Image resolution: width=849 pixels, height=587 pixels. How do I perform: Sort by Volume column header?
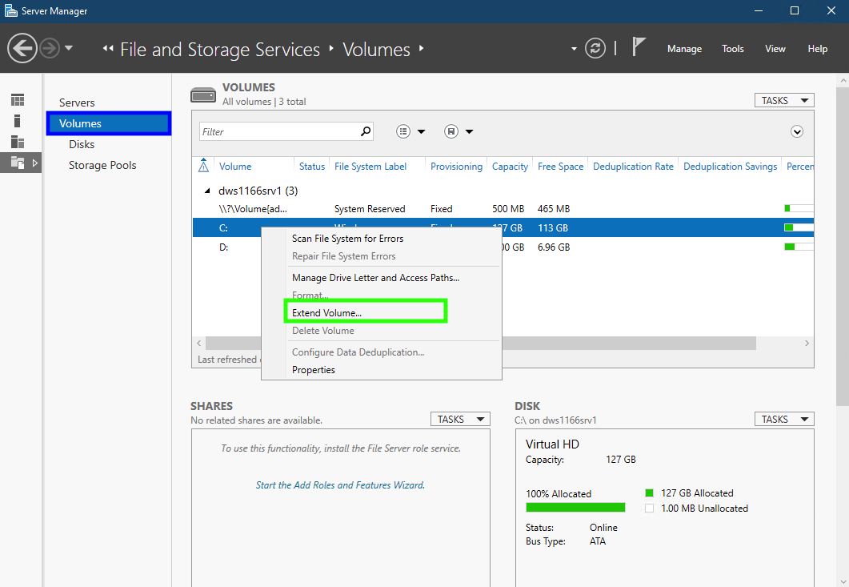coord(235,167)
